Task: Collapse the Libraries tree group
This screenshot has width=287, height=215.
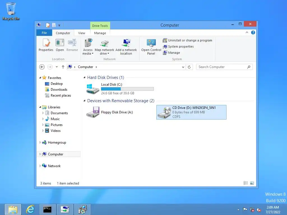Action: click(x=40, y=107)
